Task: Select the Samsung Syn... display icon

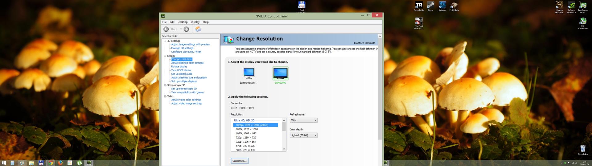Action: (249, 76)
